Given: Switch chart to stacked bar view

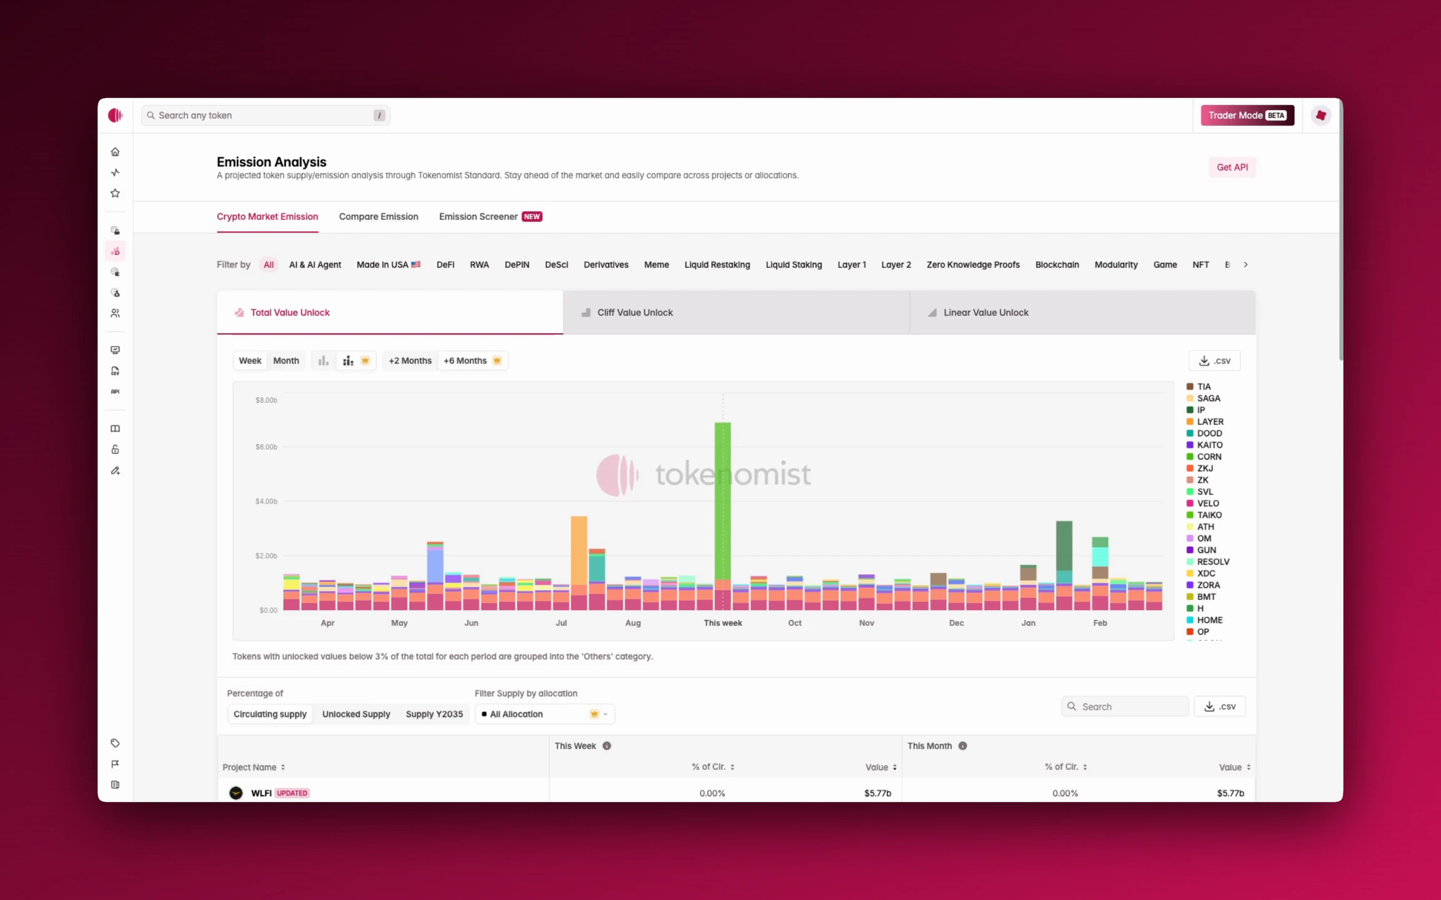Looking at the screenshot, I should [x=349, y=361].
